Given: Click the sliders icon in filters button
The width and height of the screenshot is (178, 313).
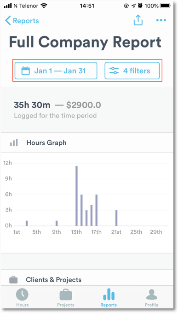Looking at the screenshot, I should pos(114,71).
